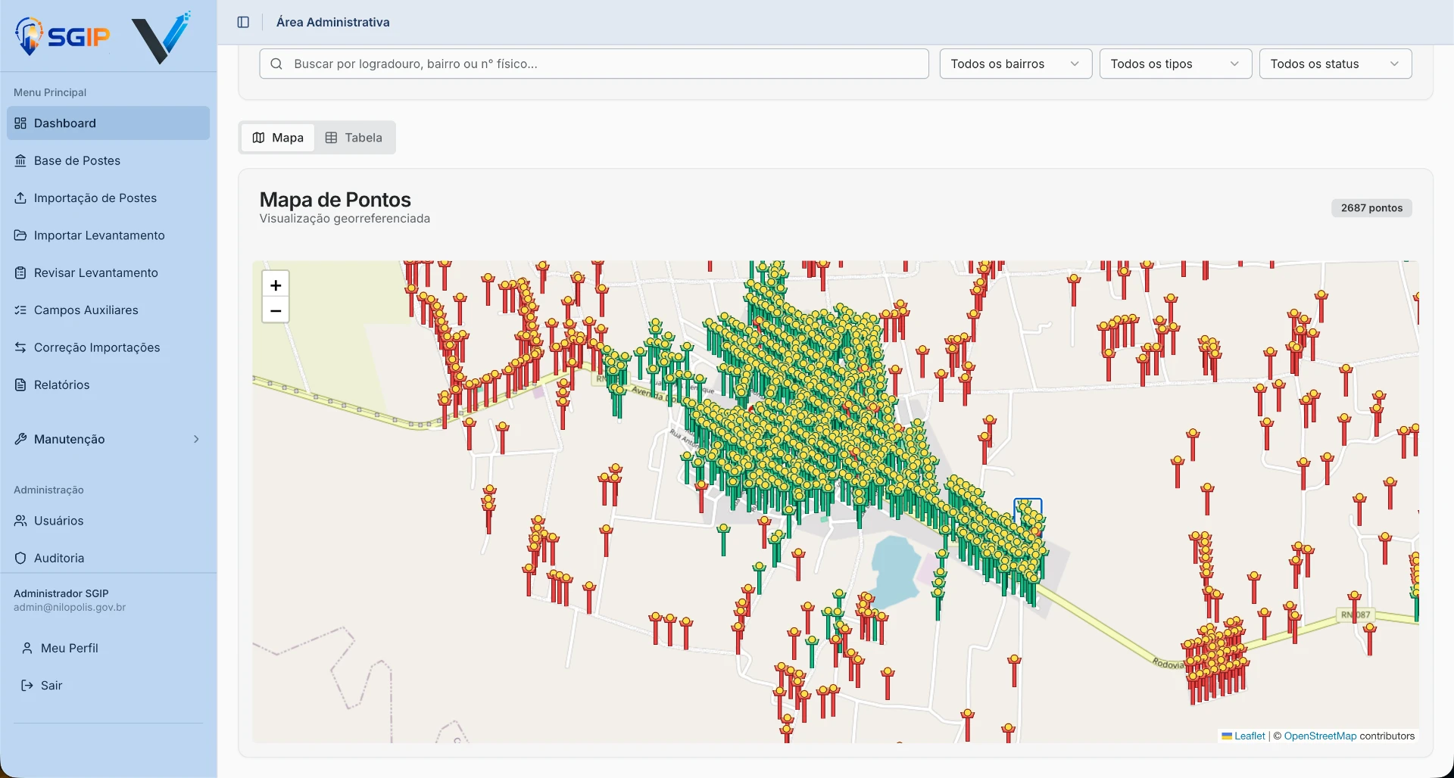1454x778 pixels.
Task: Zoom out on the map
Action: point(276,310)
